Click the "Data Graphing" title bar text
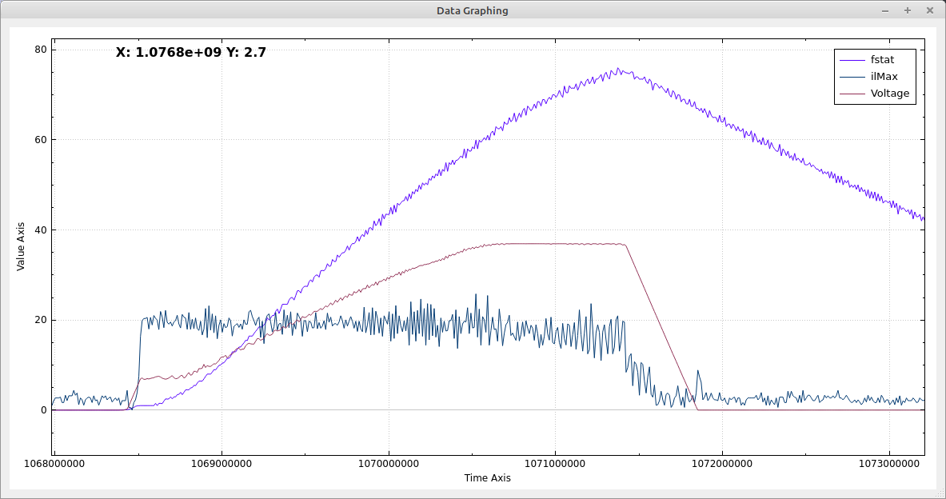The width and height of the screenshot is (946, 499). pos(472,10)
